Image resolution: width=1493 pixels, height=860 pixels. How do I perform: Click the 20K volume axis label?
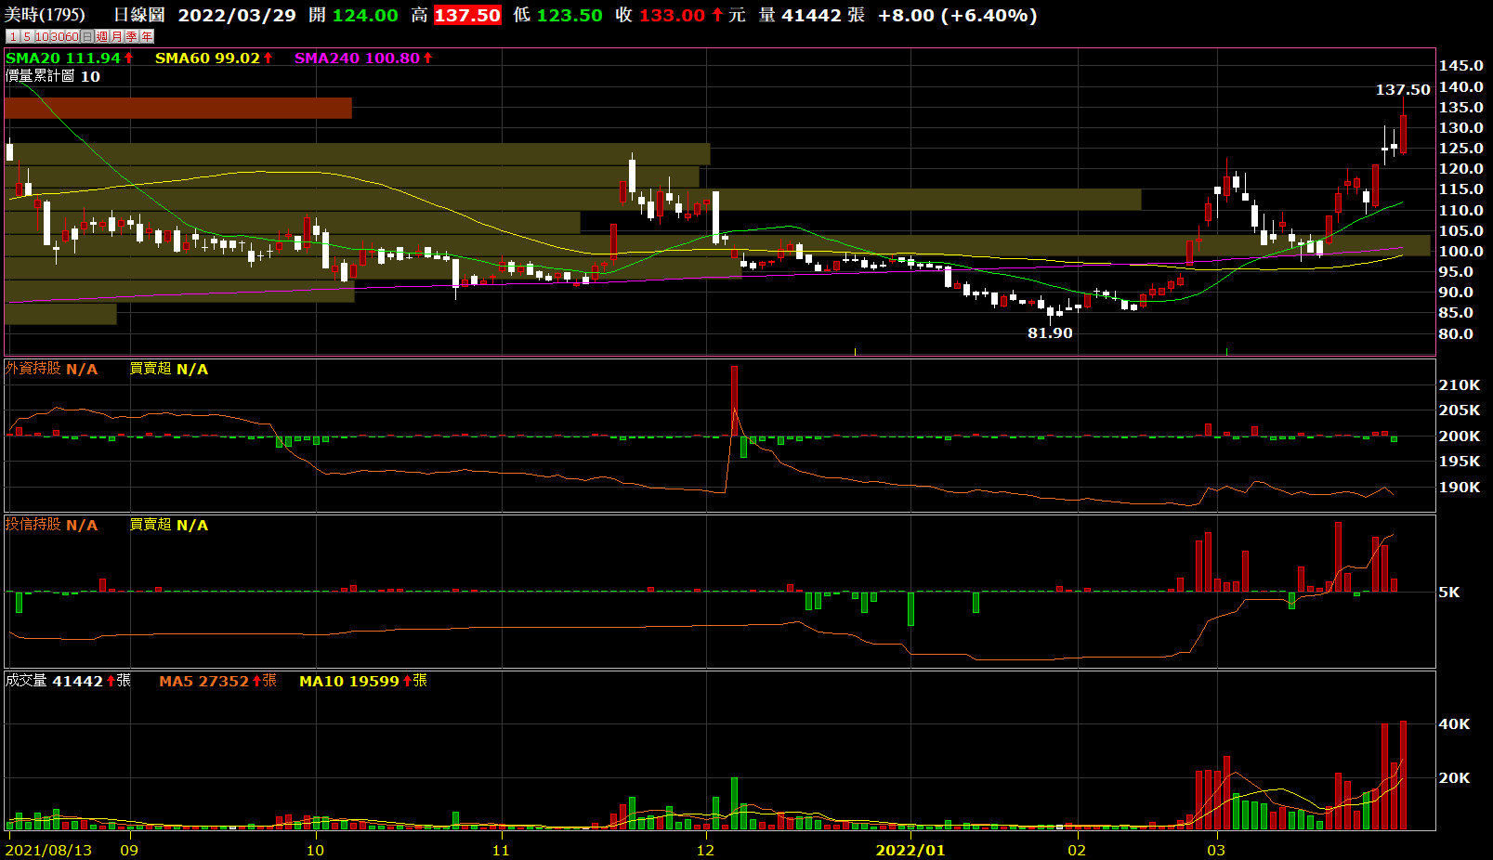click(x=1454, y=777)
